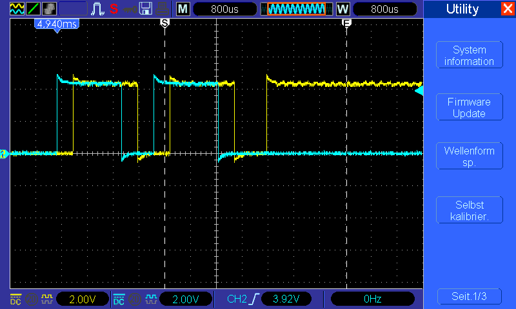
Task: Click the key lock icon
Action: pyautogui.click(x=130, y=9)
